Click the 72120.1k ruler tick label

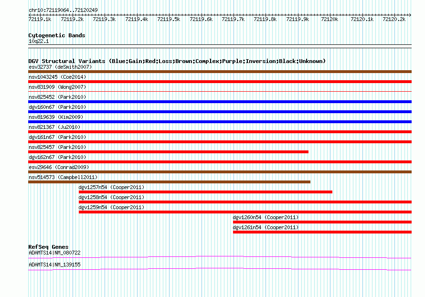click(x=362, y=19)
